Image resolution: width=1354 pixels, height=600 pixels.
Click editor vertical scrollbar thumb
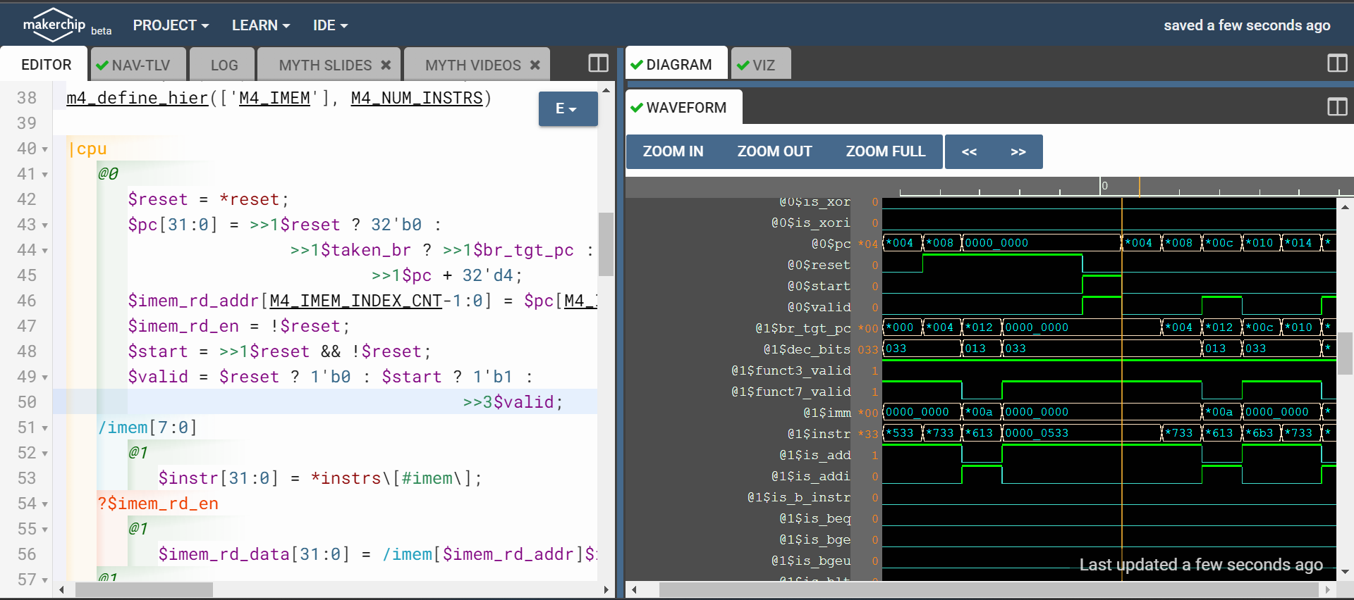pyautogui.click(x=606, y=244)
